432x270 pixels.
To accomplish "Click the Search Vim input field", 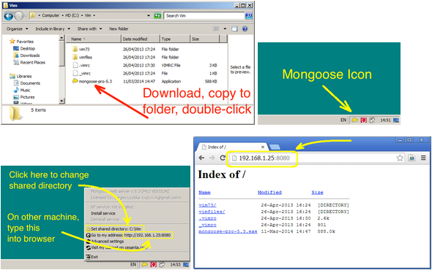I will tap(204, 15).
